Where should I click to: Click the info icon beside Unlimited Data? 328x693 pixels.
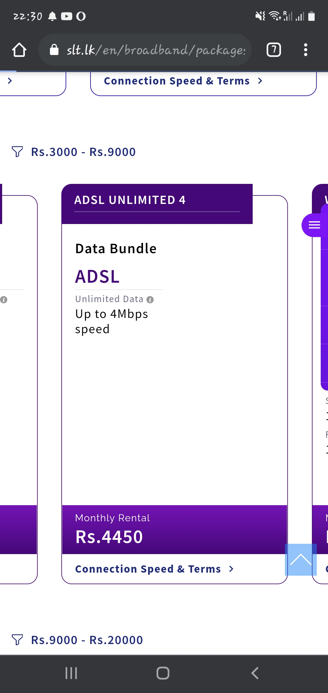(x=150, y=300)
